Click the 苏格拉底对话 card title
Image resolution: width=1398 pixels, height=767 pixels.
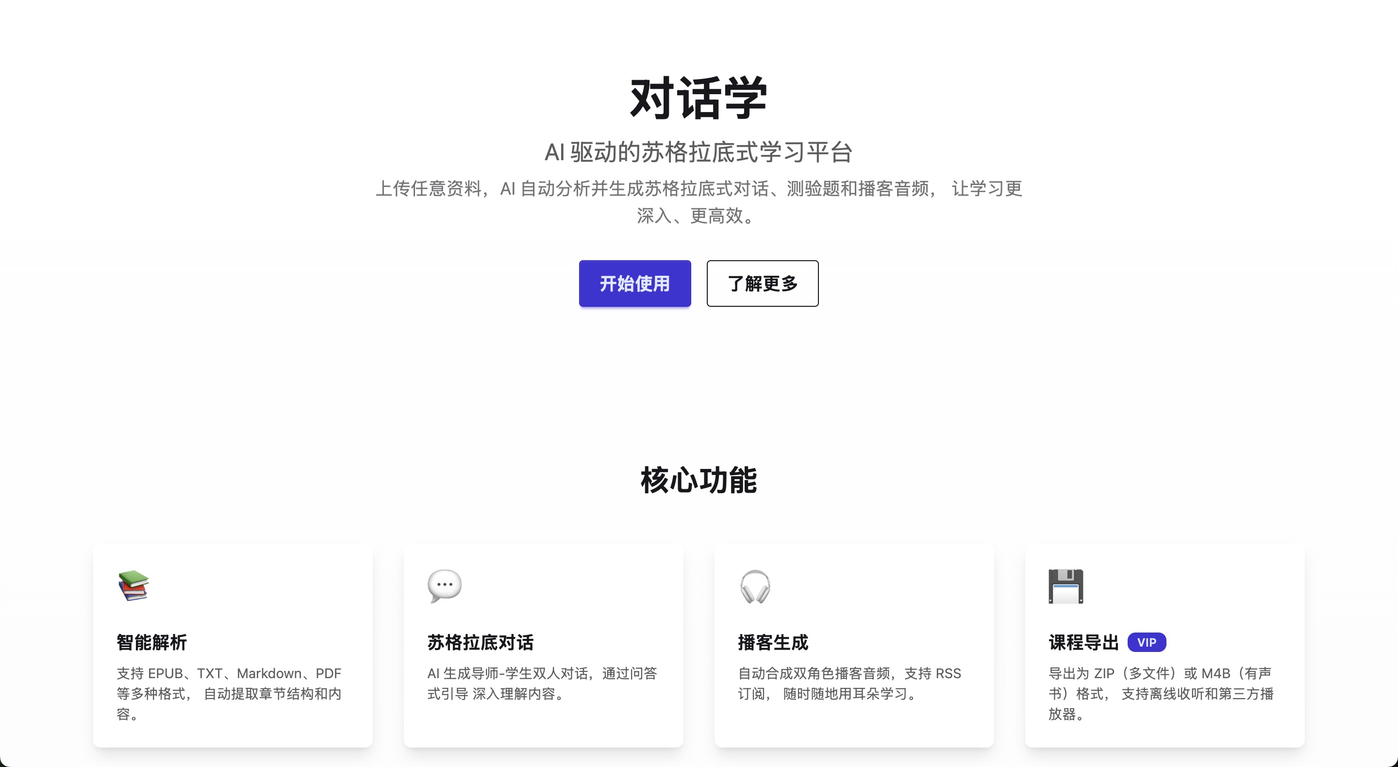click(480, 642)
